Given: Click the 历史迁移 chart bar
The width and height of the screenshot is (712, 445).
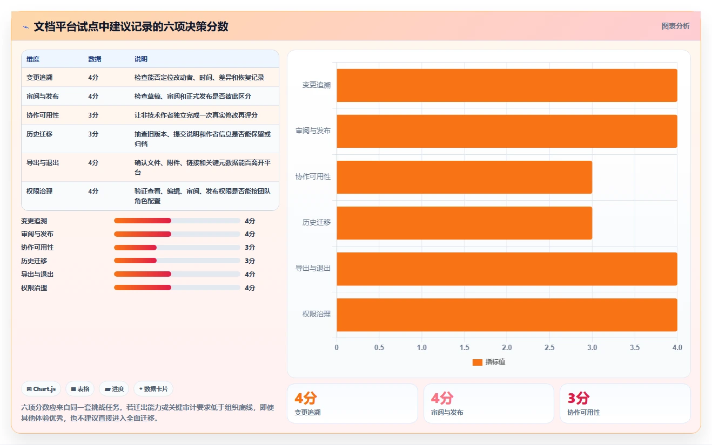Looking at the screenshot, I should click(x=464, y=223).
